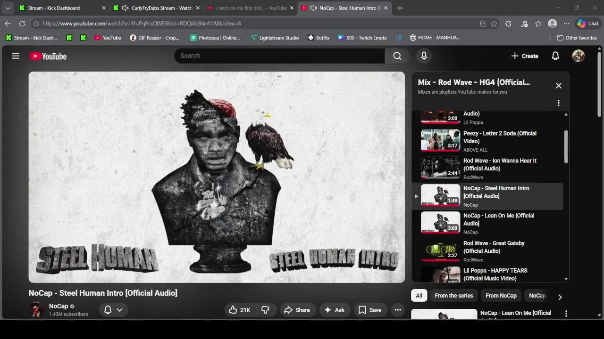Unmute the CurlyFryDabs Stream tab

click(x=125, y=8)
